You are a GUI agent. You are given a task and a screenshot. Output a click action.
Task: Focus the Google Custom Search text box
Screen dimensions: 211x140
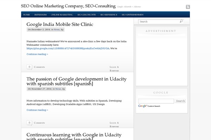tap(156, 101)
